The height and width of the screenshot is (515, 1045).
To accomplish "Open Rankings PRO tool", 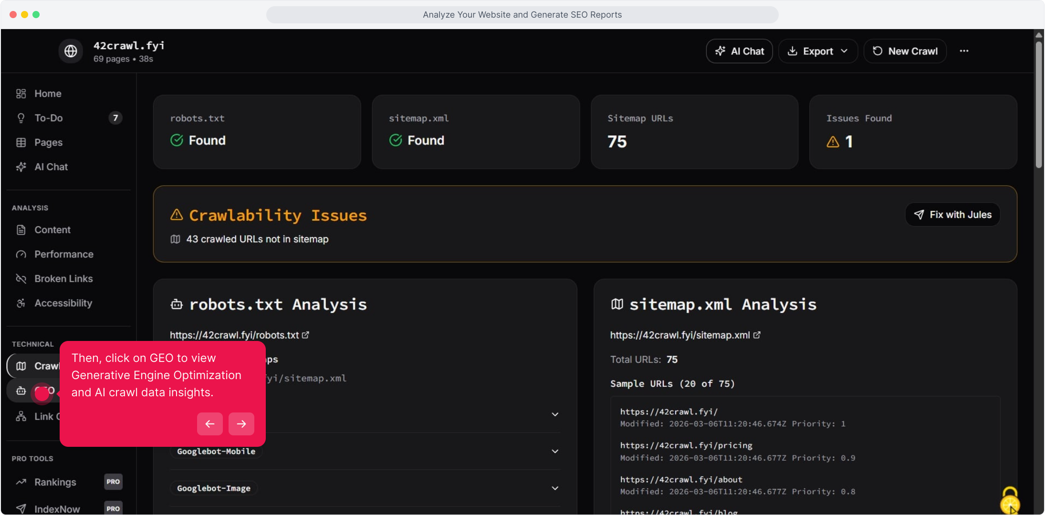I will pos(55,482).
